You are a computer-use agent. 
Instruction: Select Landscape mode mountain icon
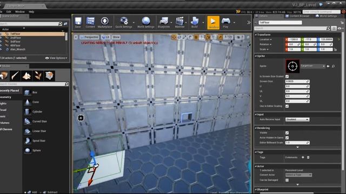[26, 75]
